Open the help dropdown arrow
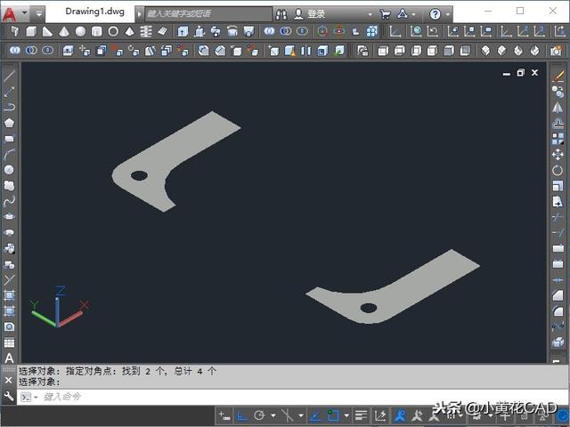 (x=447, y=14)
